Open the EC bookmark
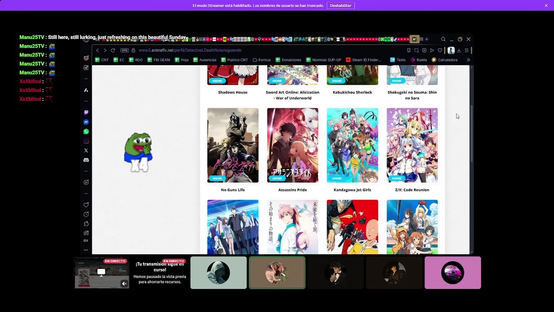 point(119,60)
